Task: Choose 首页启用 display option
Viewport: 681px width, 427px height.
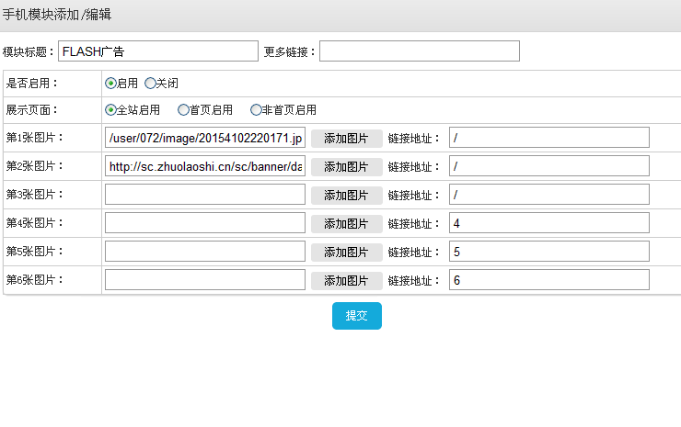Action: [183, 110]
